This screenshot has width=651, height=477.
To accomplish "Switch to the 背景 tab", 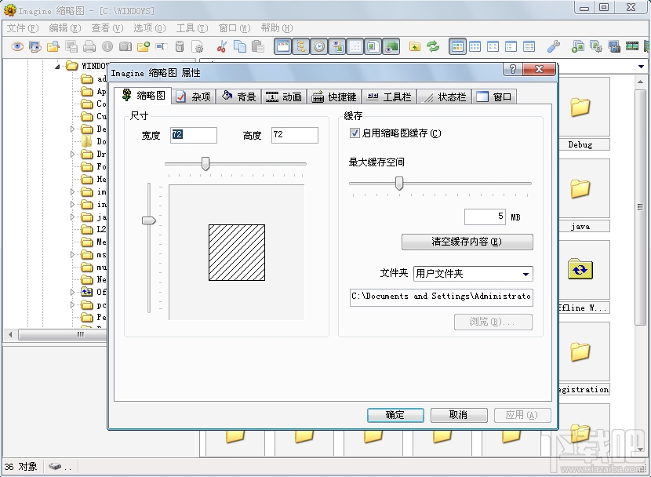I will [239, 96].
